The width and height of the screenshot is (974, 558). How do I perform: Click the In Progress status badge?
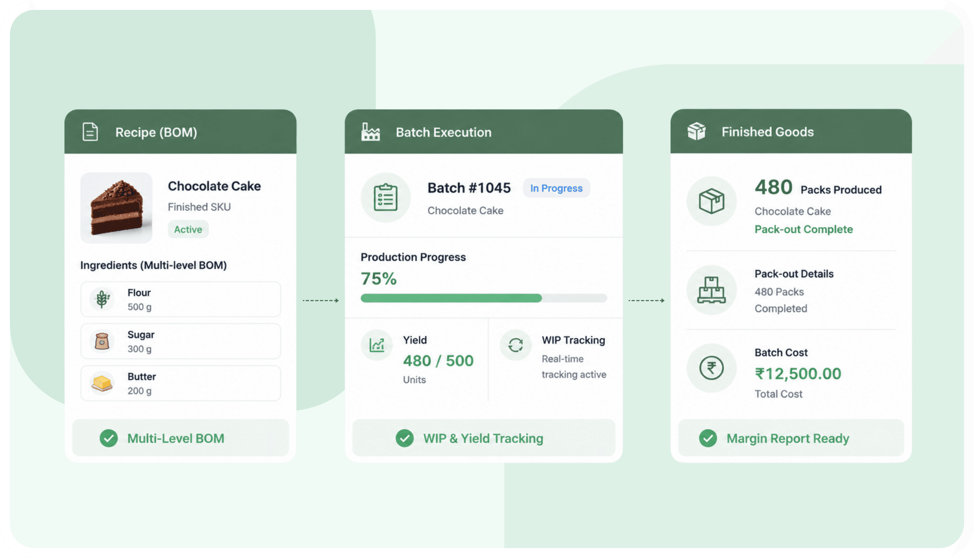pos(556,188)
